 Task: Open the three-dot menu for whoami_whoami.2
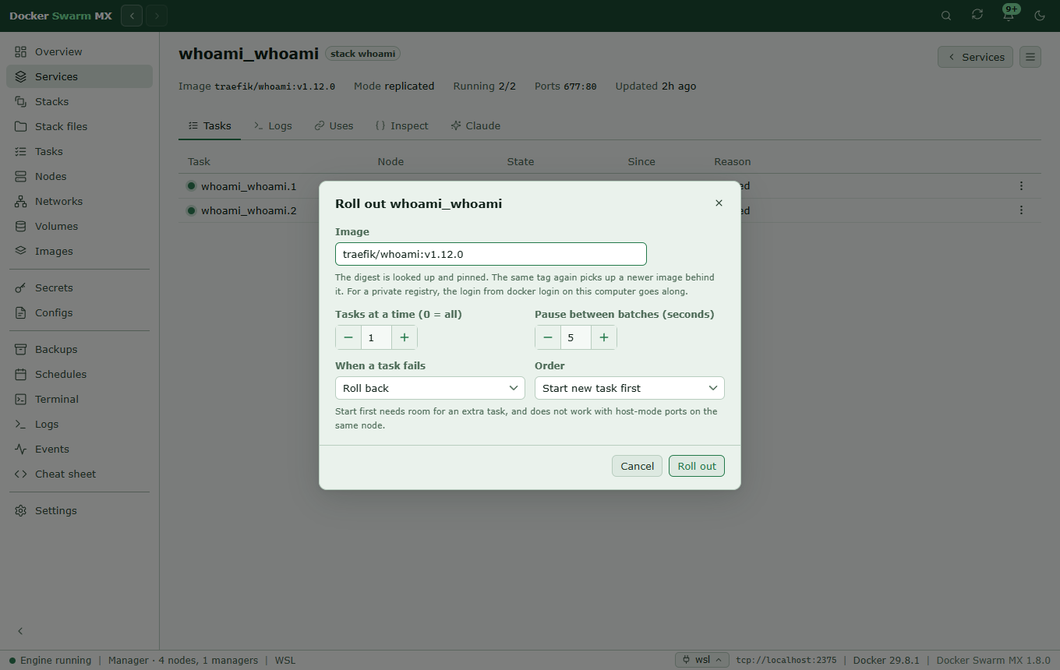tap(1021, 210)
